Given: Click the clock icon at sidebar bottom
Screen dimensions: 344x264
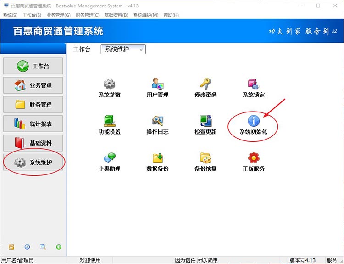Looking at the screenshot, I should coord(27,247).
